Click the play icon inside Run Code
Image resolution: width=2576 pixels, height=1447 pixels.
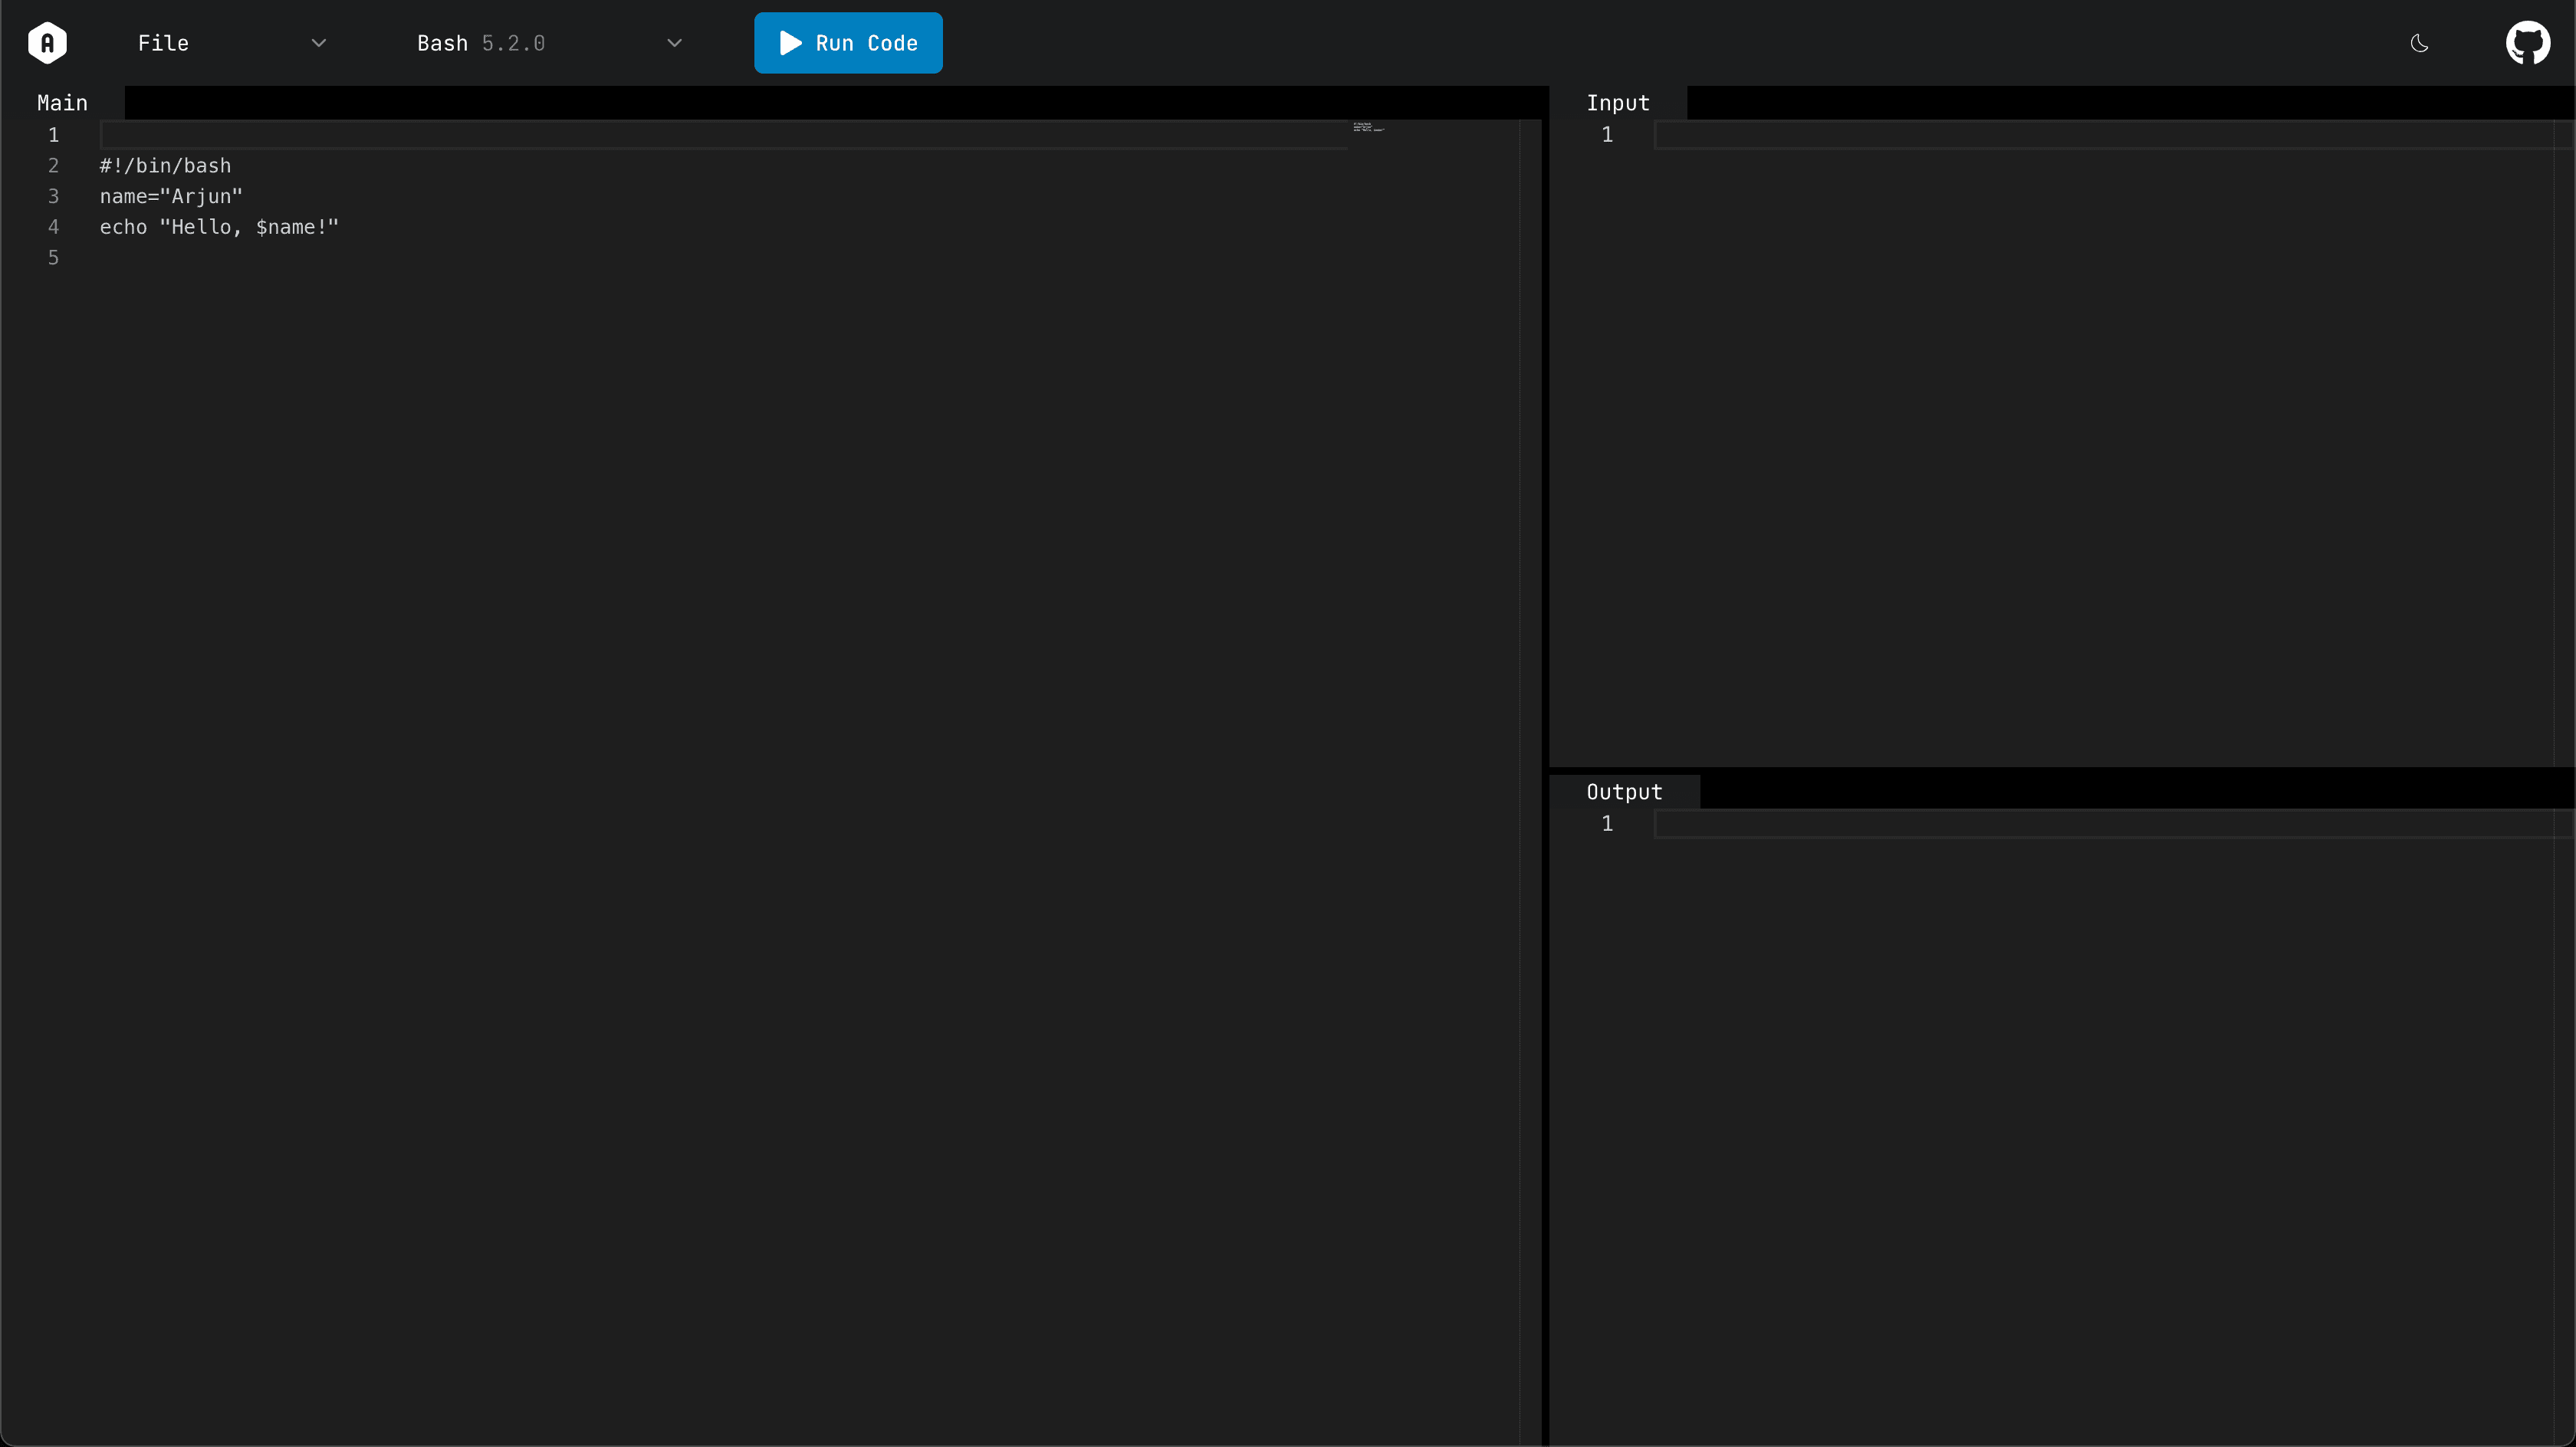790,42
